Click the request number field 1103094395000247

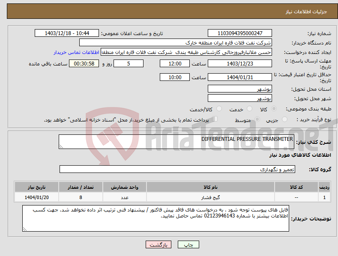[240, 33]
